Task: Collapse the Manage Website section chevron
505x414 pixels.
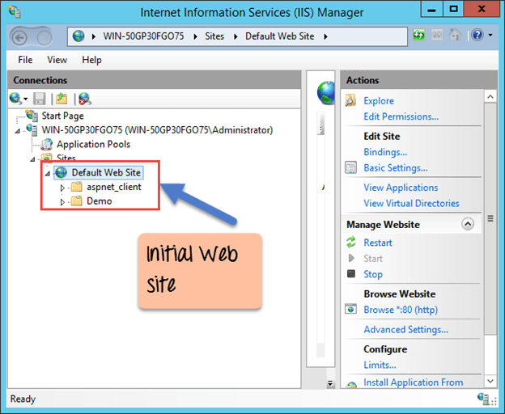Action: (x=467, y=224)
